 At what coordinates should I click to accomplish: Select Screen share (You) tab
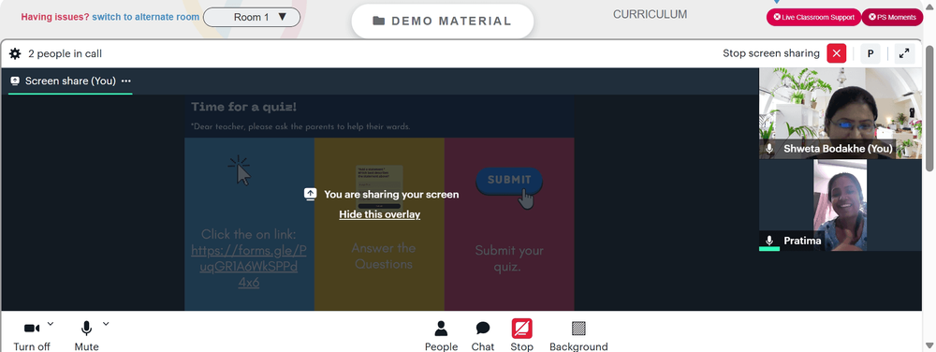(70, 81)
